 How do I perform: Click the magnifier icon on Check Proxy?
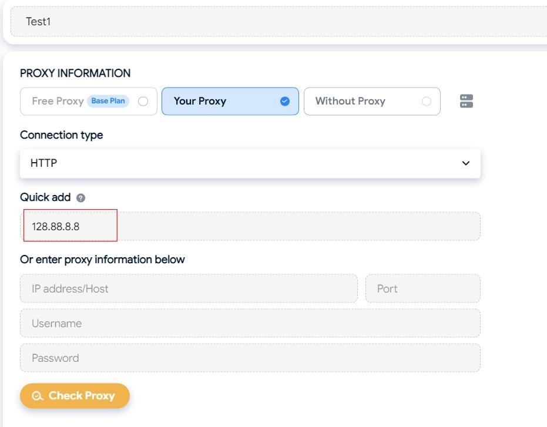click(38, 396)
